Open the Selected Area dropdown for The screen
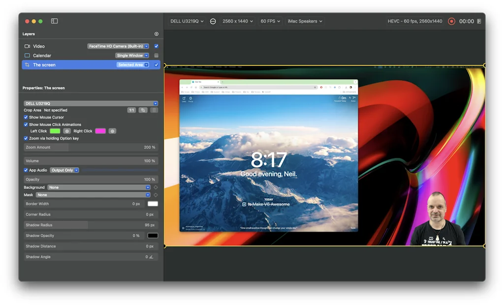 132,64
